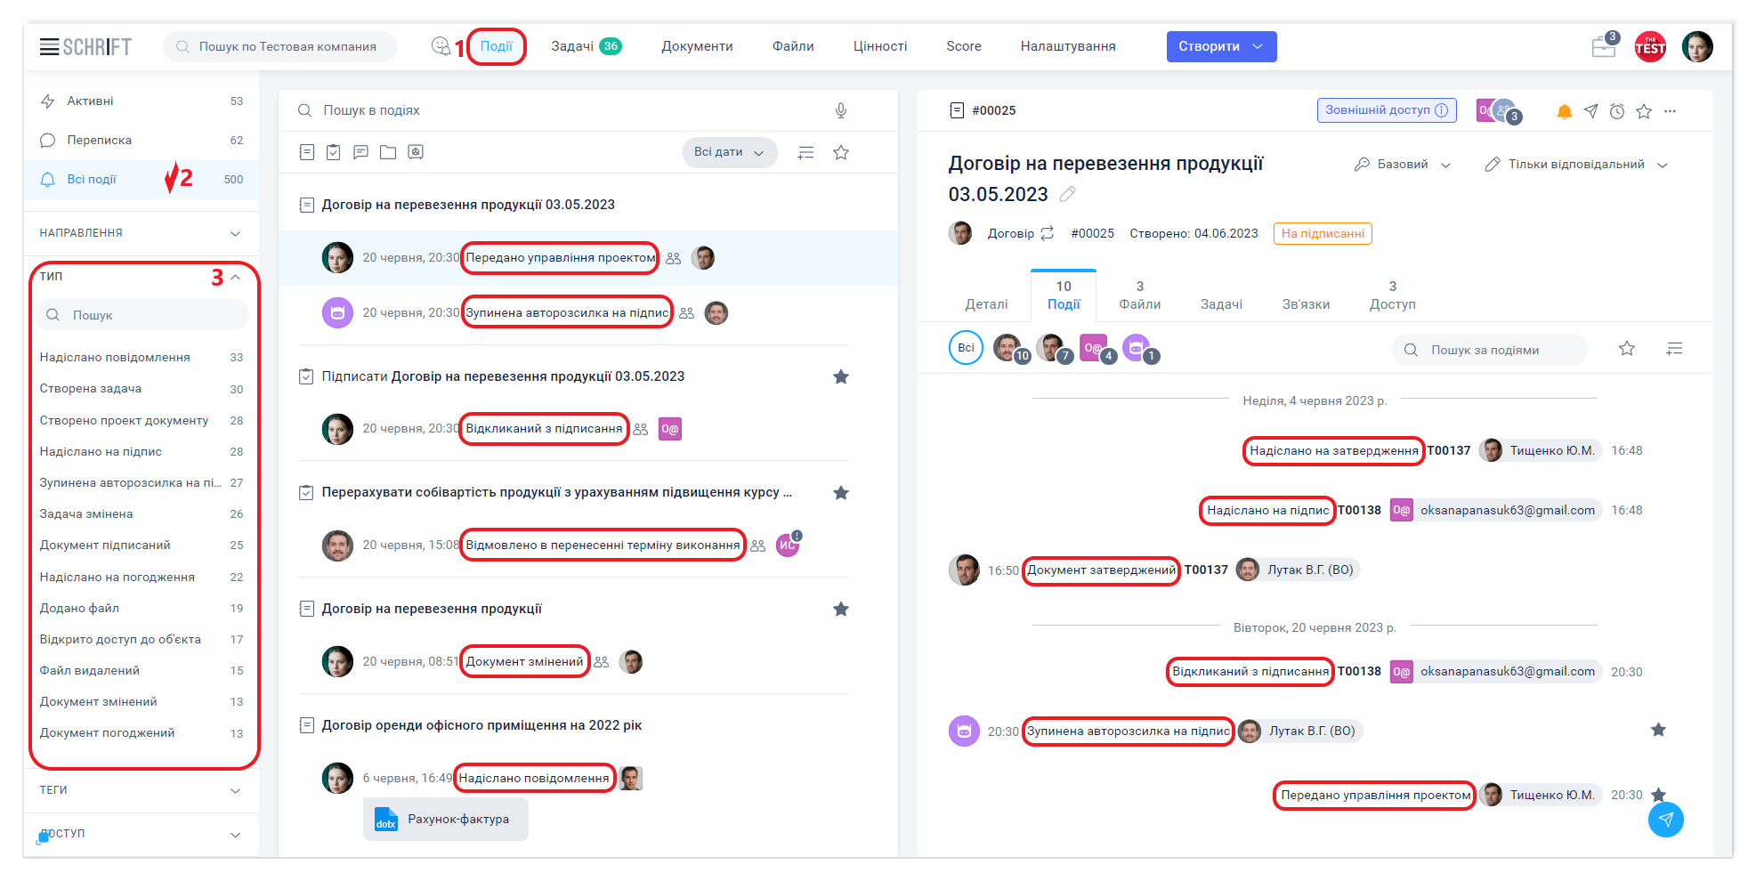
Task: Click the pencil icon to edit document title
Action: coord(1068,194)
